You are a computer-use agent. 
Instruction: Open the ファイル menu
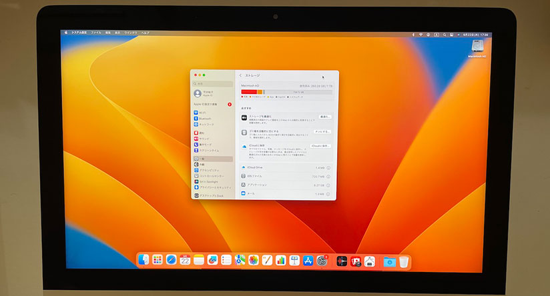(x=95, y=33)
